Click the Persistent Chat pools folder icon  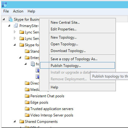point(27,96)
